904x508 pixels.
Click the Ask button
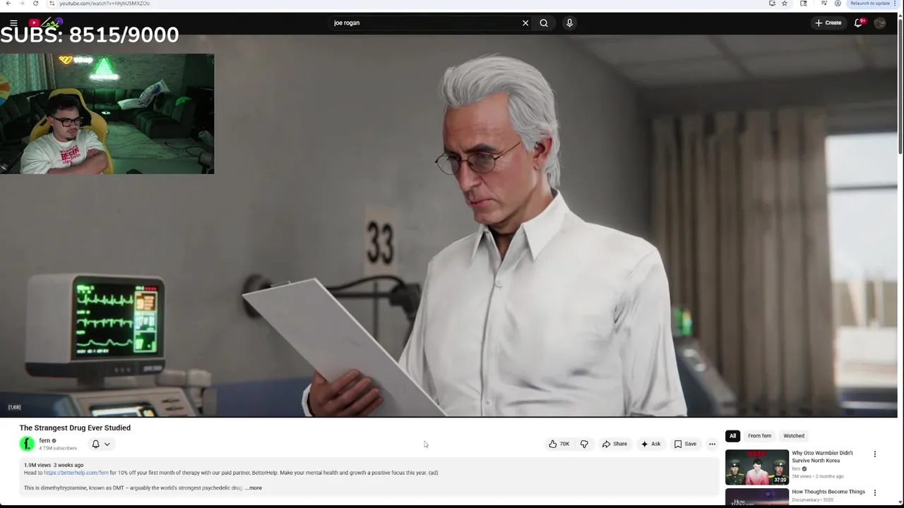650,444
